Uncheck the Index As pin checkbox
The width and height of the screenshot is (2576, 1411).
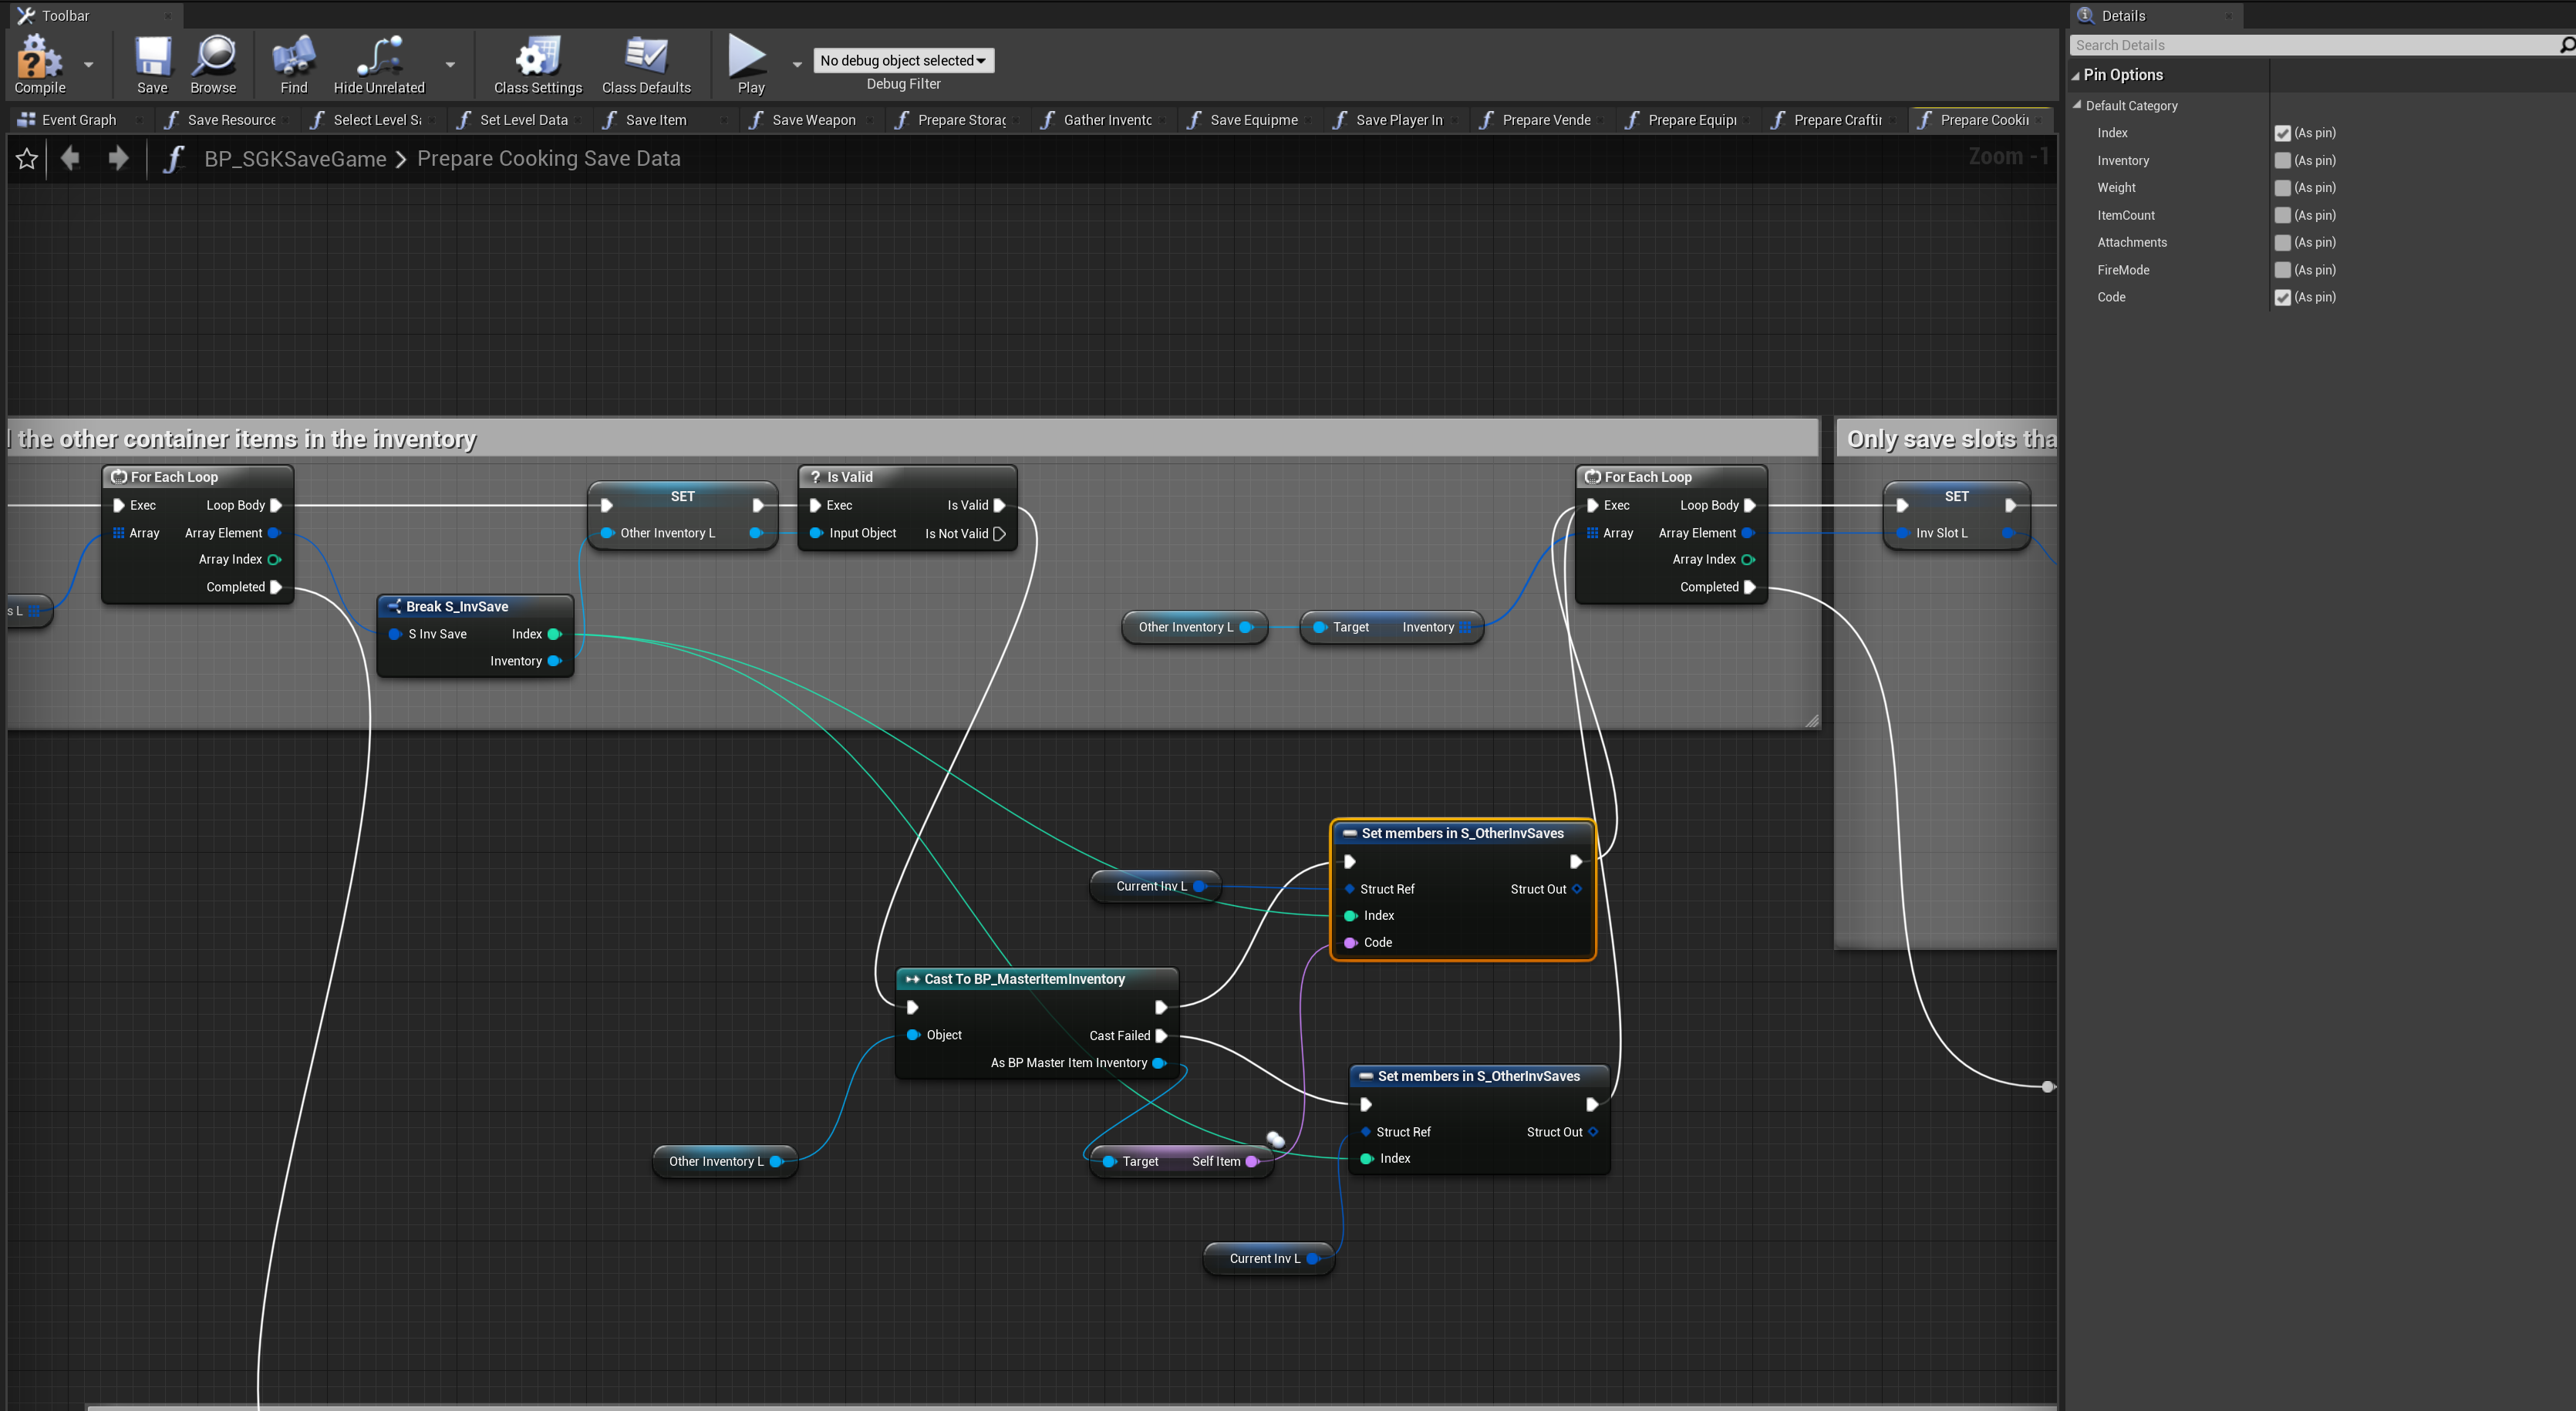(2282, 133)
